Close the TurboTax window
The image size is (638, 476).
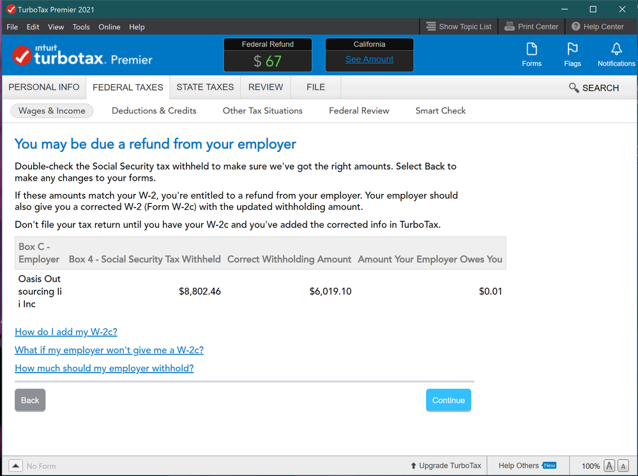coord(622,9)
